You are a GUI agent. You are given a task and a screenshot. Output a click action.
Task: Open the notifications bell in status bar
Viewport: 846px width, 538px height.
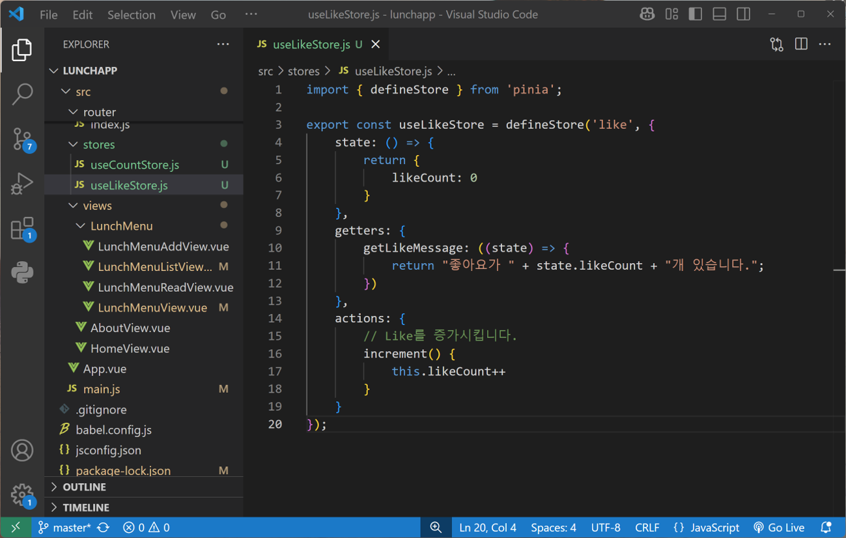pos(826,528)
